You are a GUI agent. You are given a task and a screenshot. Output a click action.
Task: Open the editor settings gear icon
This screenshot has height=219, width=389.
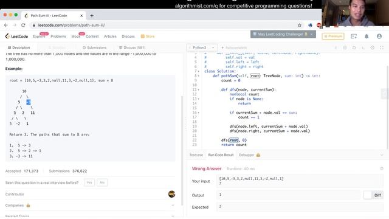pos(373,47)
